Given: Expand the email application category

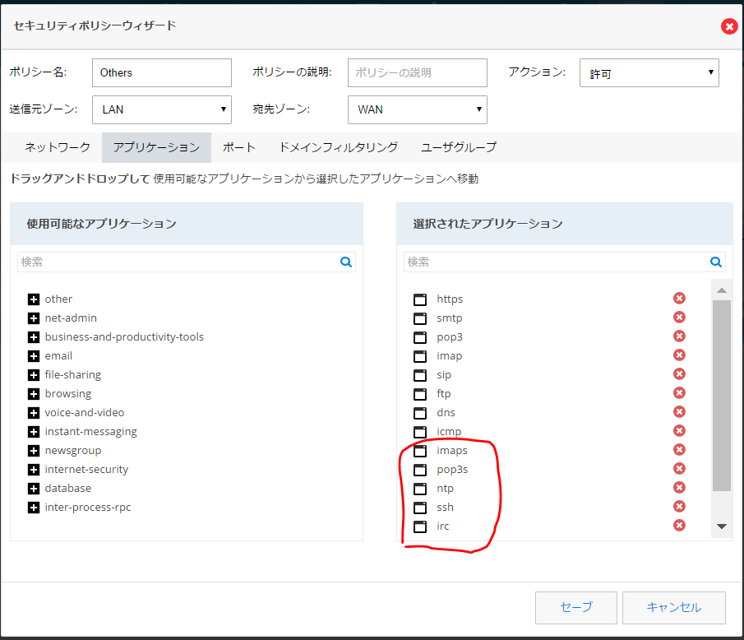Looking at the screenshot, I should tap(34, 356).
